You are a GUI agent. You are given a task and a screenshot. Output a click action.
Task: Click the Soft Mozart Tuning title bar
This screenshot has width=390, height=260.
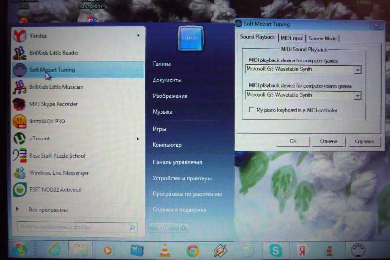pyautogui.click(x=303, y=24)
